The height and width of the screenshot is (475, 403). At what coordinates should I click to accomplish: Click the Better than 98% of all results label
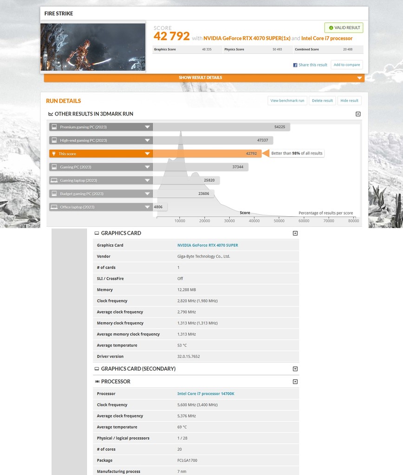(297, 153)
